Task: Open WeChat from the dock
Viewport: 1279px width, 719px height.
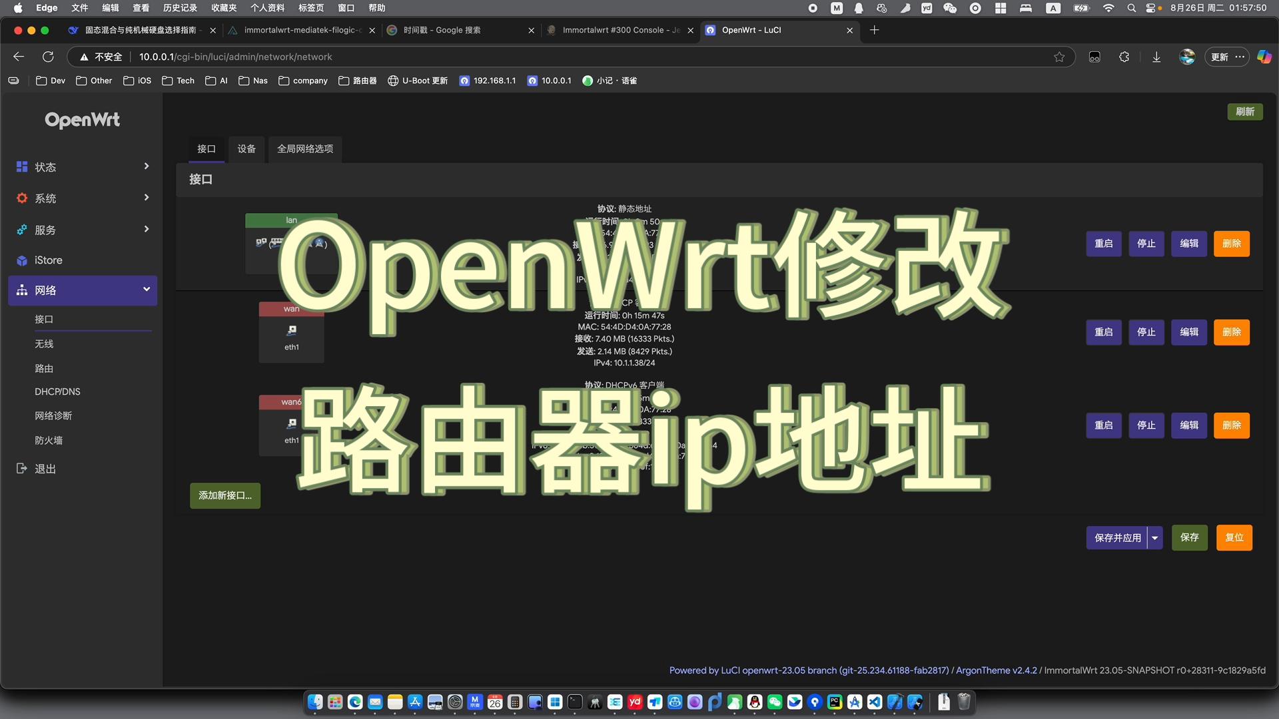Action: pyautogui.click(x=775, y=702)
